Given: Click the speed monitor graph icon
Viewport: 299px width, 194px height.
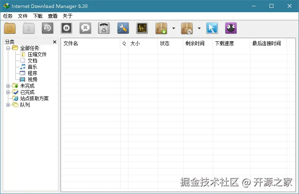Looking at the screenshot, I should coord(142,28).
